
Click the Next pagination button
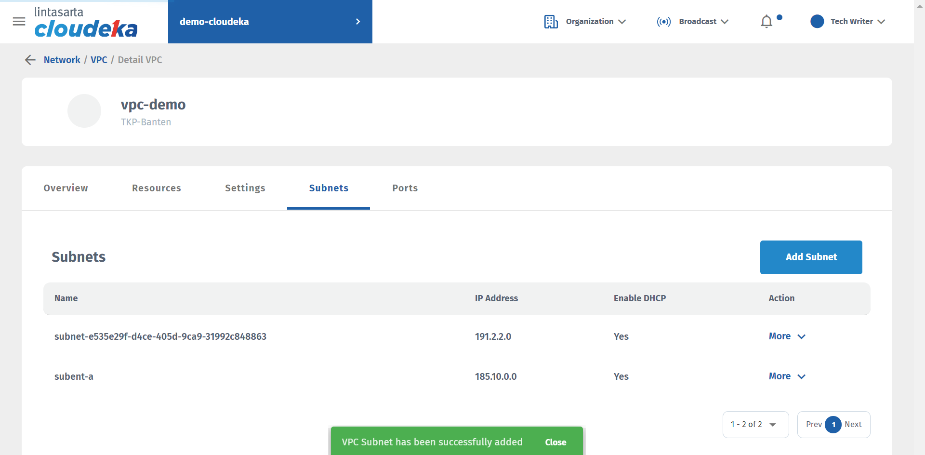[x=853, y=425]
